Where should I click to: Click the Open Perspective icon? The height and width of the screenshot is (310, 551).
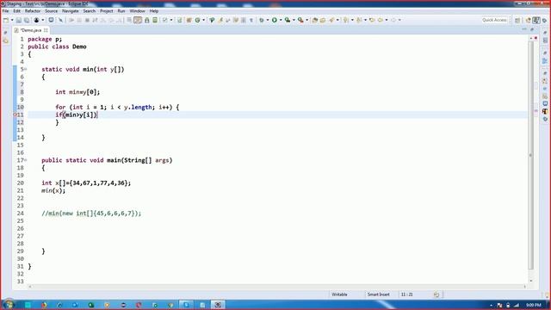(517, 21)
